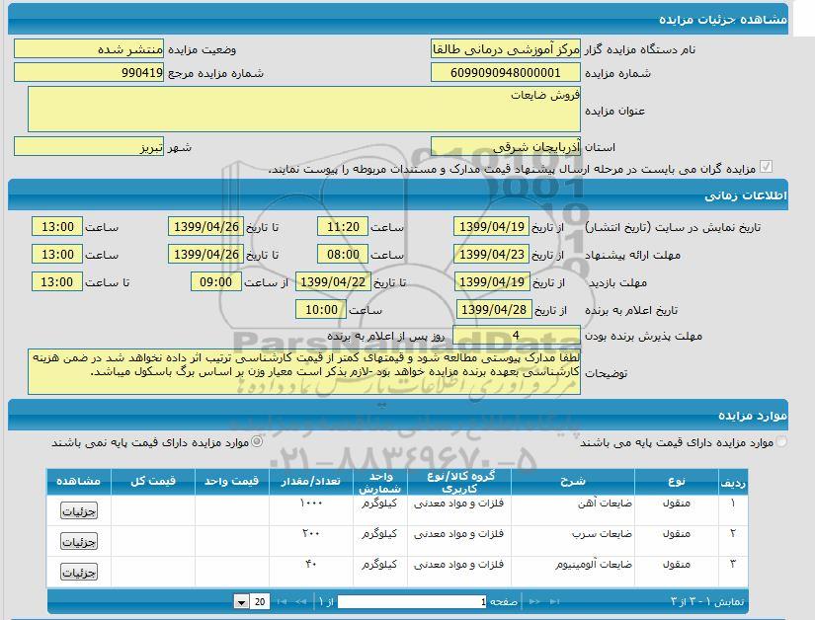815x620 pixels.
Task: Click the reference number field 990419
Action: 89,73
